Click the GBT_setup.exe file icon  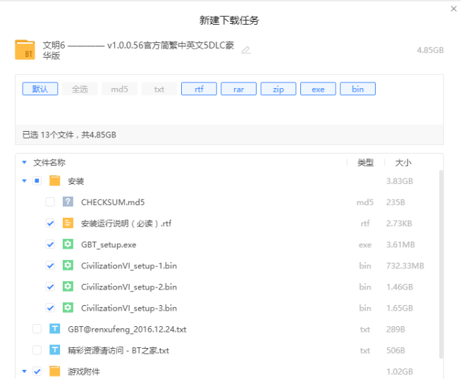(x=68, y=244)
